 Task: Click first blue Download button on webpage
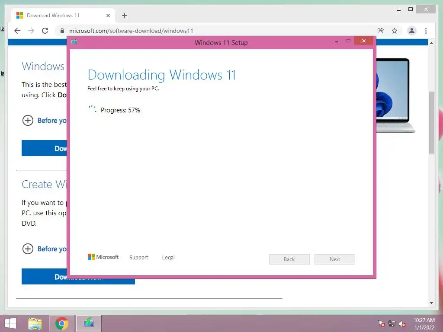[44, 148]
